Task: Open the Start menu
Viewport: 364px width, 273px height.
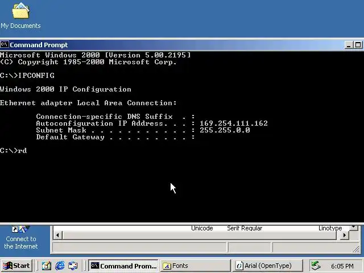Action: (16, 266)
